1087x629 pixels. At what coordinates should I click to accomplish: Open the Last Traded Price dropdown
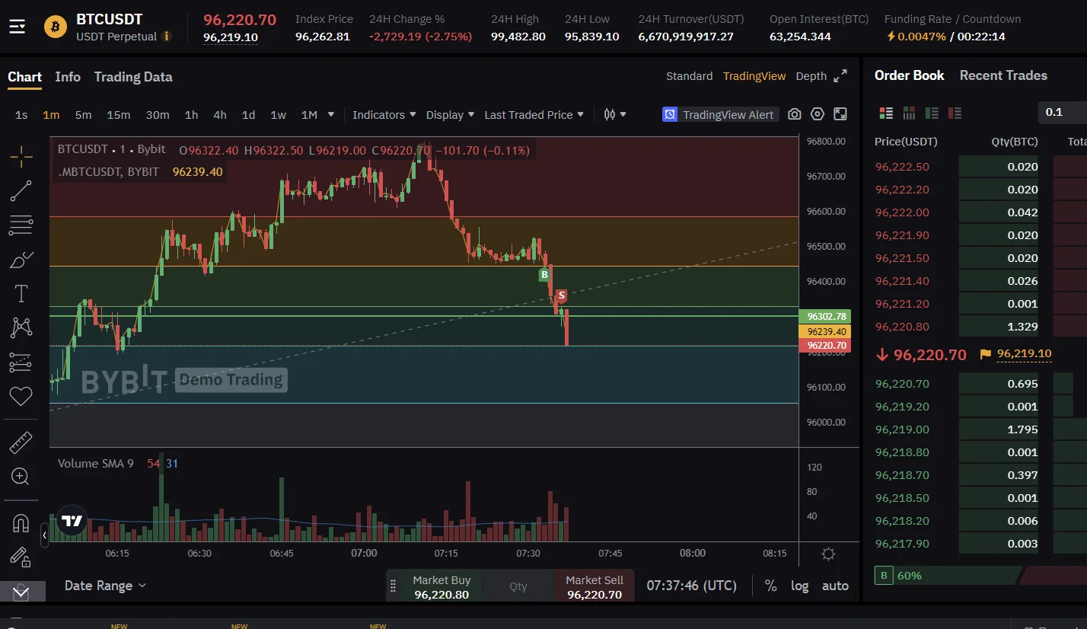point(534,115)
